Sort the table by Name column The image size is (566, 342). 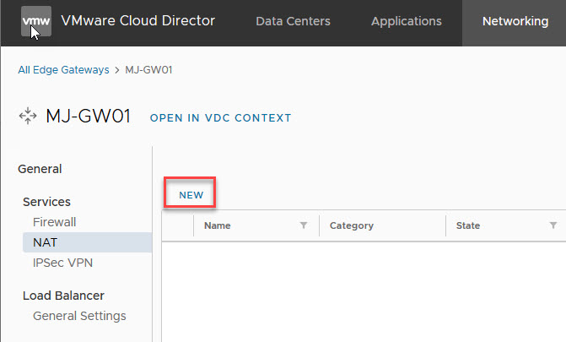point(218,225)
